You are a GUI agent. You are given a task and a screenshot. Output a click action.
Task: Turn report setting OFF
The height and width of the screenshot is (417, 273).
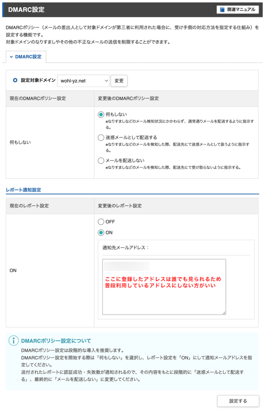[x=101, y=222]
